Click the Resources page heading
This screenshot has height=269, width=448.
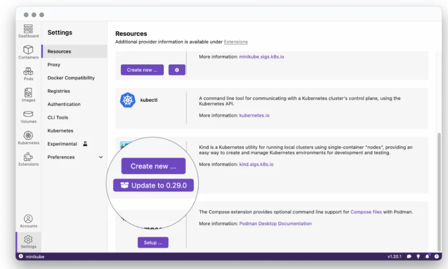tap(131, 33)
